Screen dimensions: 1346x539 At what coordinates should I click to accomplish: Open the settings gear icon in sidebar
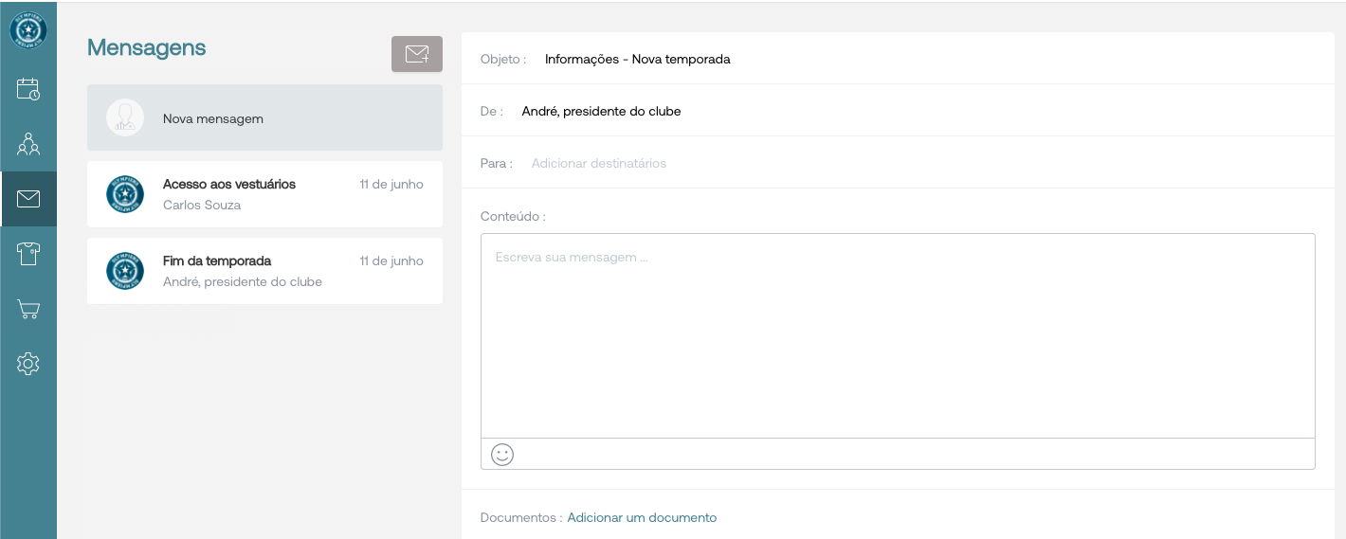(x=28, y=364)
